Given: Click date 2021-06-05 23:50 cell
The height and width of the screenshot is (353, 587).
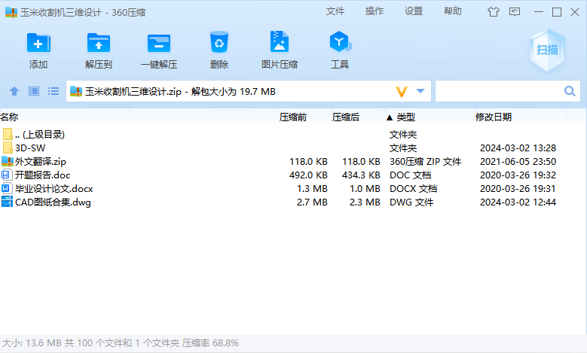Looking at the screenshot, I should pos(518,162).
